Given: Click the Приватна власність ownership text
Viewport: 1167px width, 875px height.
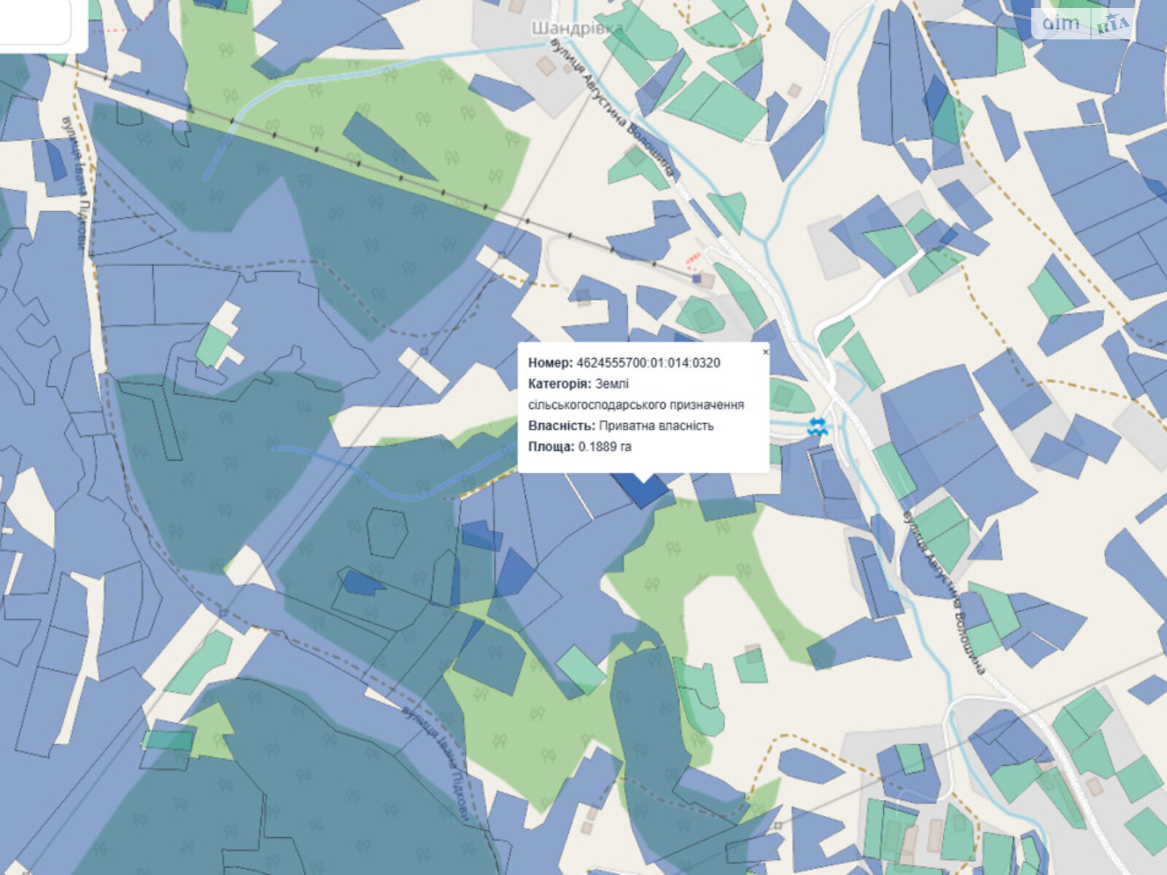Looking at the screenshot, I should click(x=656, y=426).
